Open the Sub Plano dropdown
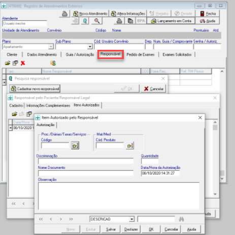The image size is (235, 235). [90, 47]
